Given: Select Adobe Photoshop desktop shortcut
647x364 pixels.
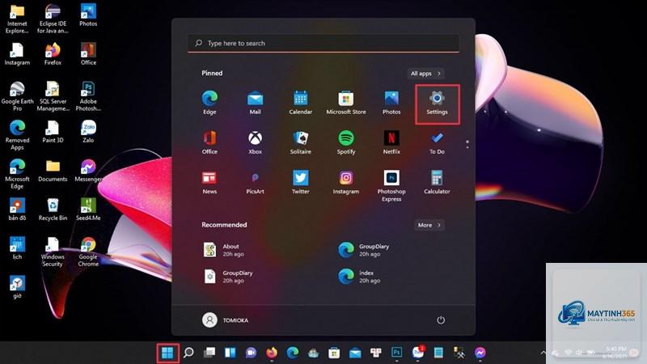Looking at the screenshot, I should coord(88,96).
